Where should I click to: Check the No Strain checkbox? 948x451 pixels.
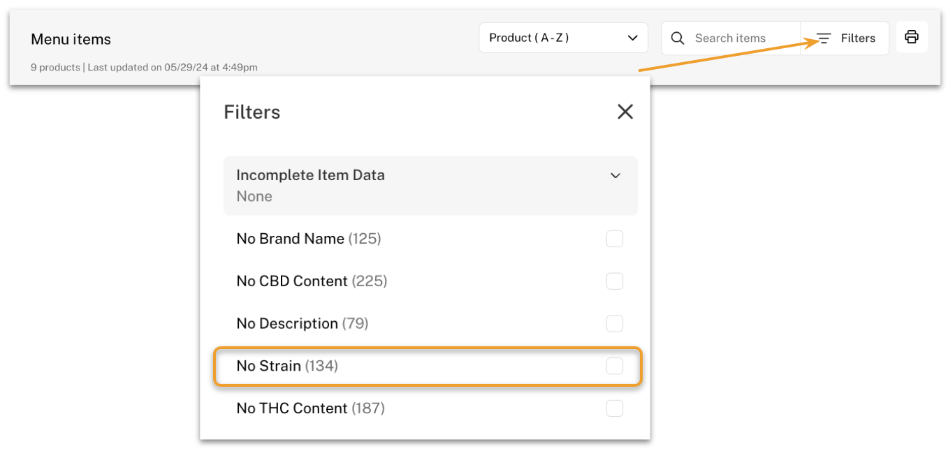pyautogui.click(x=615, y=366)
